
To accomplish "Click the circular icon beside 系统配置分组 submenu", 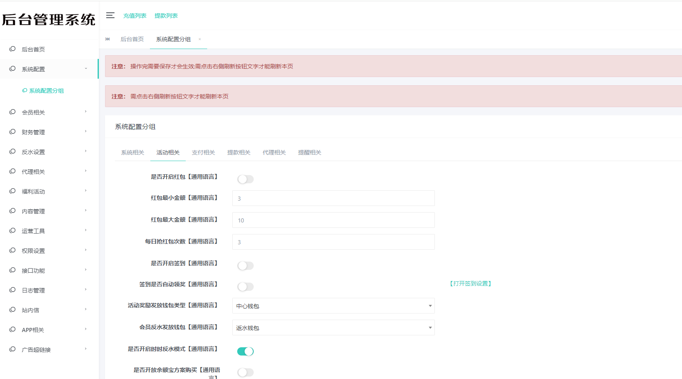I will point(24,90).
